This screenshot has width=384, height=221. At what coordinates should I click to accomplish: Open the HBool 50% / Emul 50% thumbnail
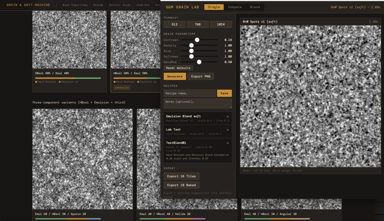[x=136, y=40]
